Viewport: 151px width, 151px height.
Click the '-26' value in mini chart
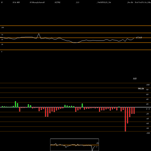(97, 143)
